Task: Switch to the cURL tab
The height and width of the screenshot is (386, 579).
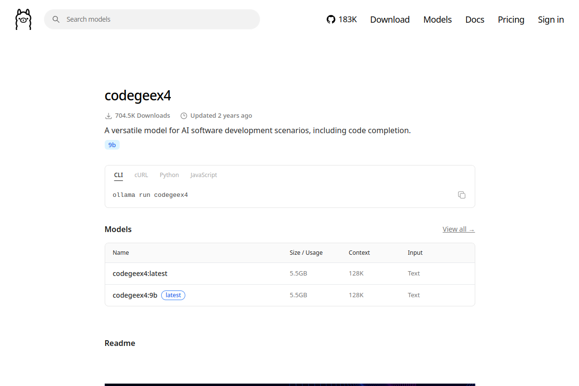Action: coord(141,175)
